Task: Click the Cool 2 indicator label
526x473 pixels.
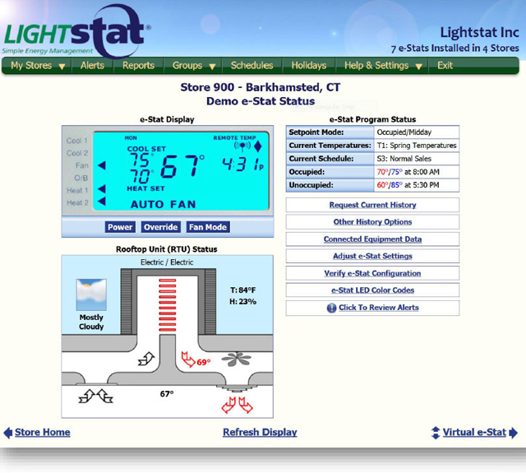Action: 76,153
